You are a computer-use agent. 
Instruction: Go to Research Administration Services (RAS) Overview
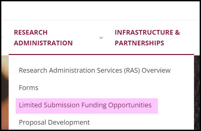coord(94,70)
